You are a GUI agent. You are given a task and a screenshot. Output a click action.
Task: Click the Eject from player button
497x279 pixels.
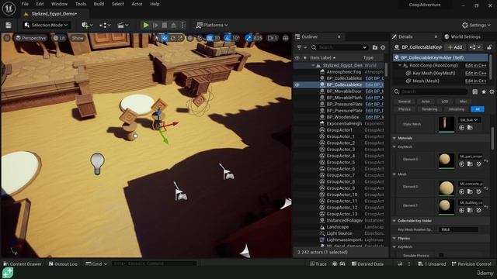coord(173,25)
